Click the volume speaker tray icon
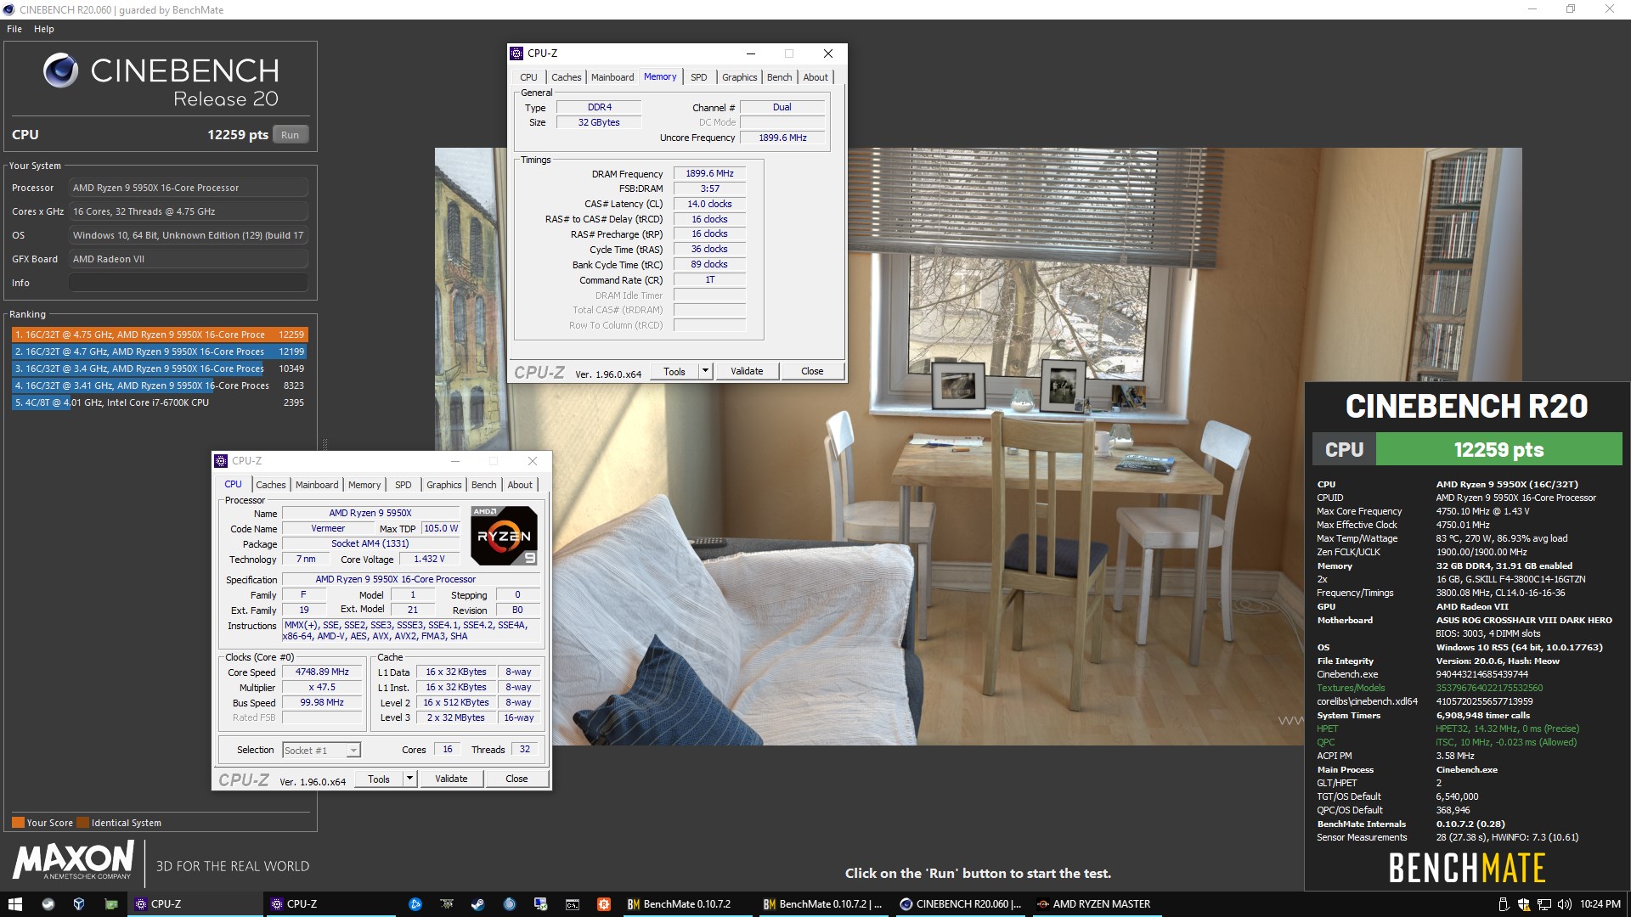Image resolution: width=1631 pixels, height=917 pixels. (x=1564, y=904)
